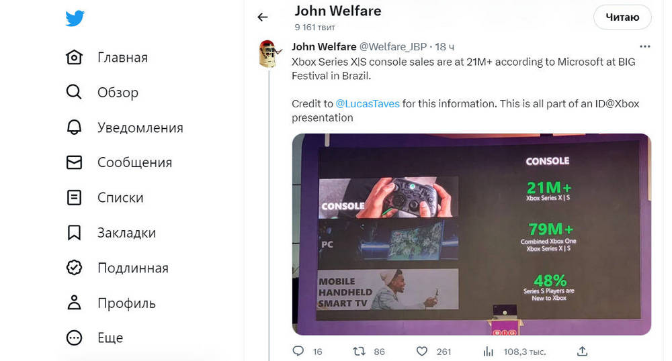Enlarge the Xbox console sales photo
Image resolution: width=672 pixels, height=361 pixels.
coord(472,234)
